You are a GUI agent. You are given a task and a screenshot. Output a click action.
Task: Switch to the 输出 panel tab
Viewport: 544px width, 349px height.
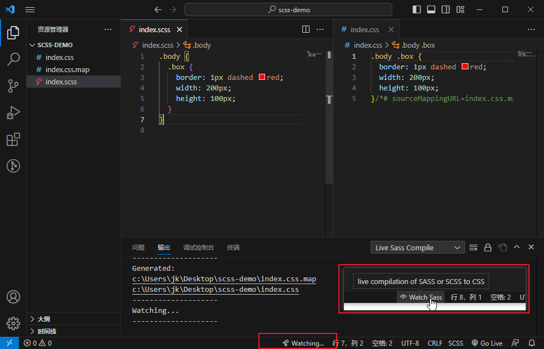tap(164, 247)
